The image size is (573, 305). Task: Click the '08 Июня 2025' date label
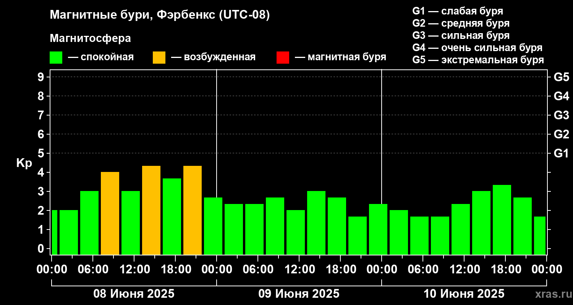coord(134,294)
